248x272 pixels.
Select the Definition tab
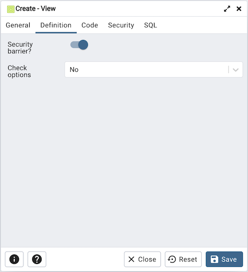pos(56,25)
